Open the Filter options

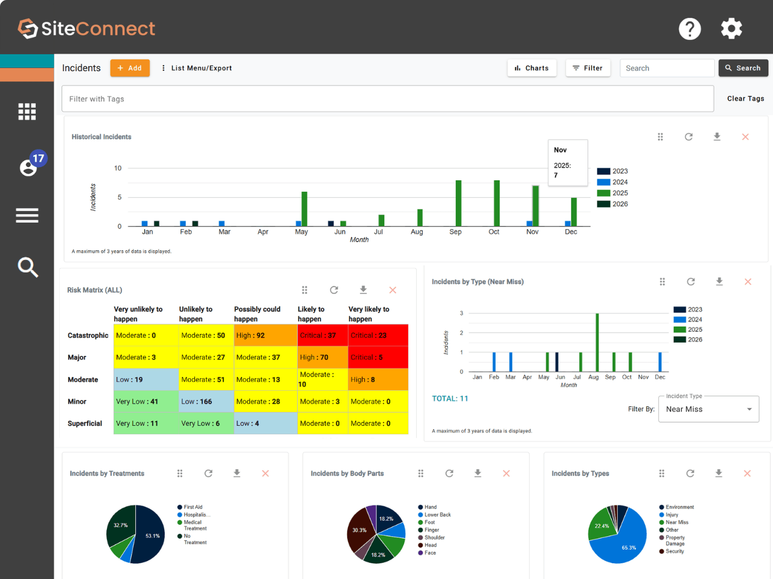(588, 68)
